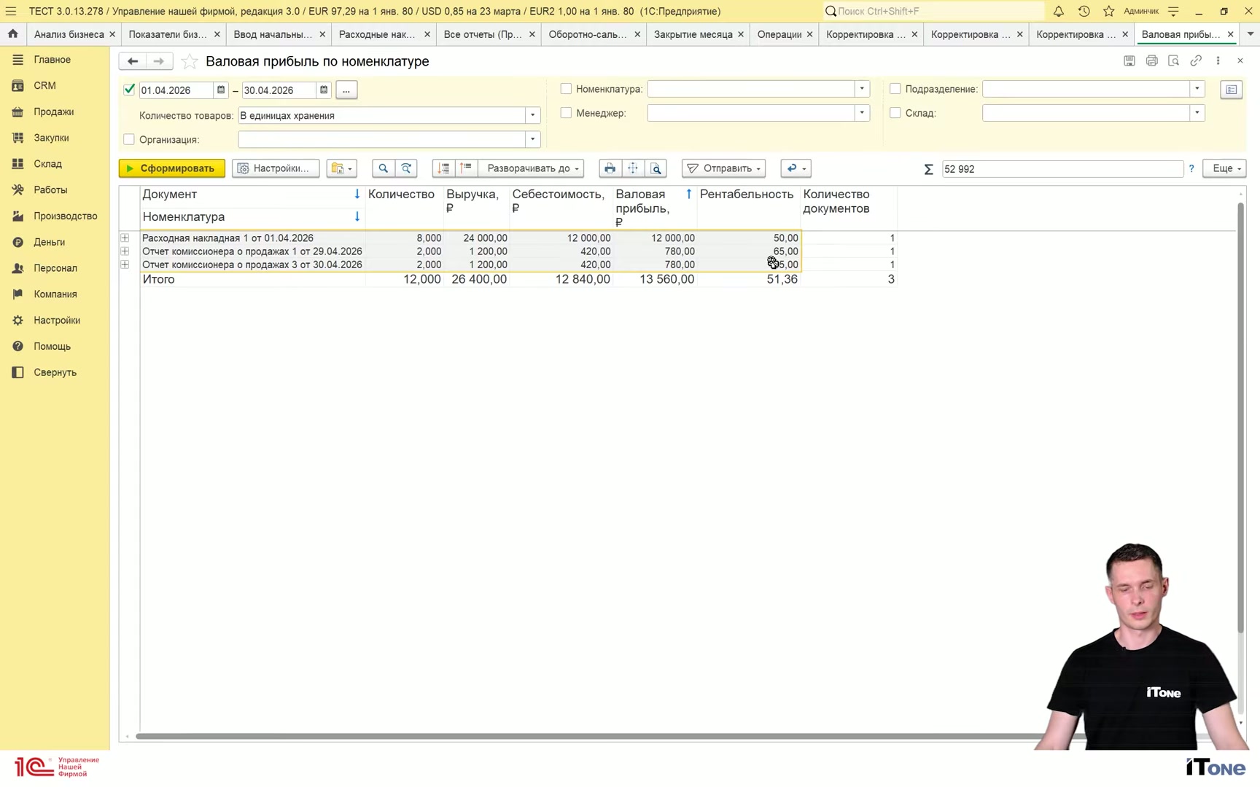This screenshot has height=787, width=1260.
Task: Click Свернуть in the sidebar
Action: [x=55, y=372]
